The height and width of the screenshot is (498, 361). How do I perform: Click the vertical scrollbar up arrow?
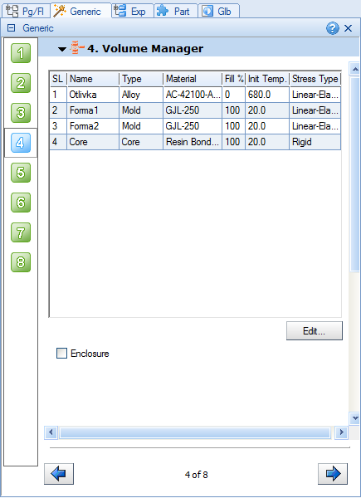tap(355, 69)
